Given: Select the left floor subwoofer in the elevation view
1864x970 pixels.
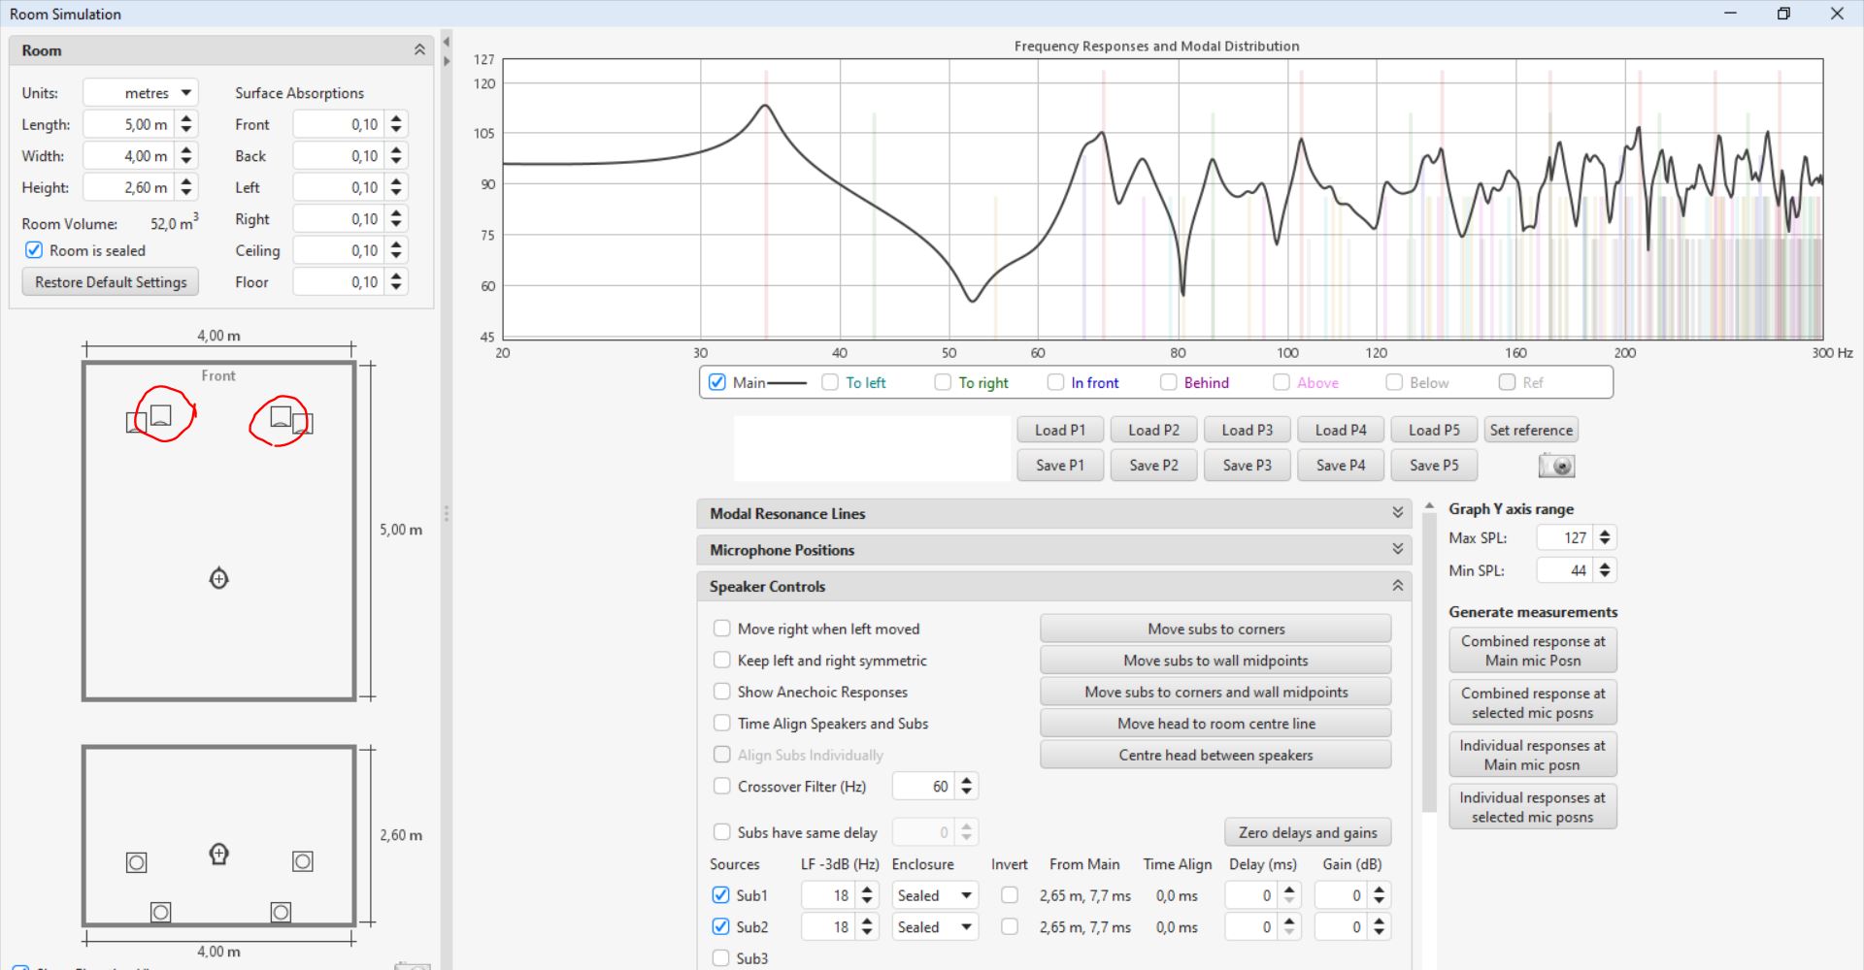Looking at the screenshot, I should [161, 912].
